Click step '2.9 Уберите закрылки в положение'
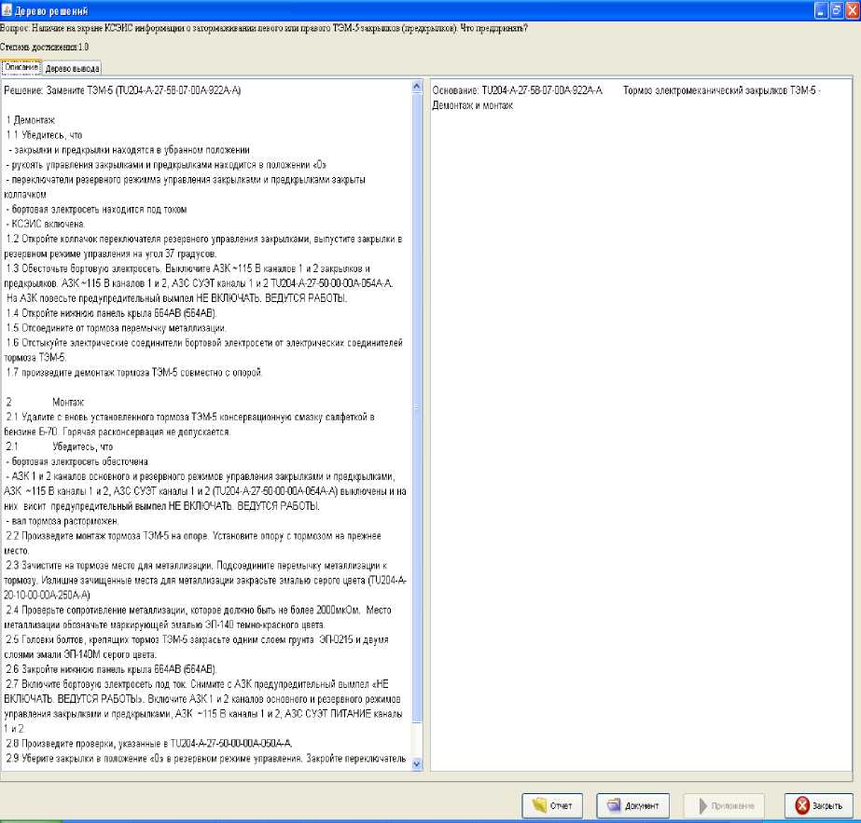 206,759
